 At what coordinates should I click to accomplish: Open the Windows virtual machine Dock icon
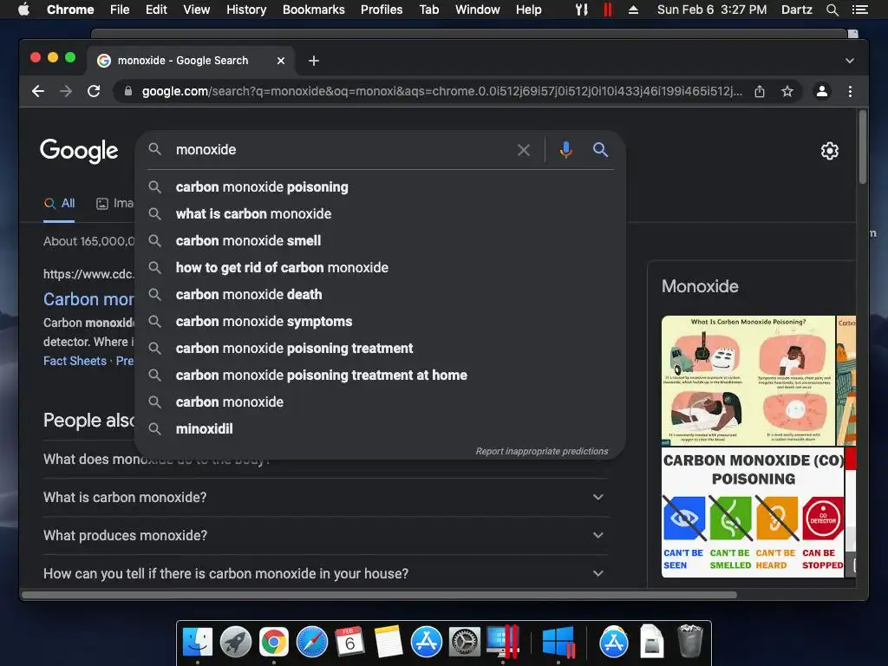tap(558, 643)
